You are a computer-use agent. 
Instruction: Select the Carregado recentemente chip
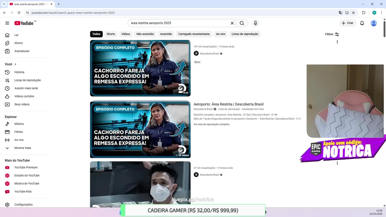pyautogui.click(x=194, y=34)
